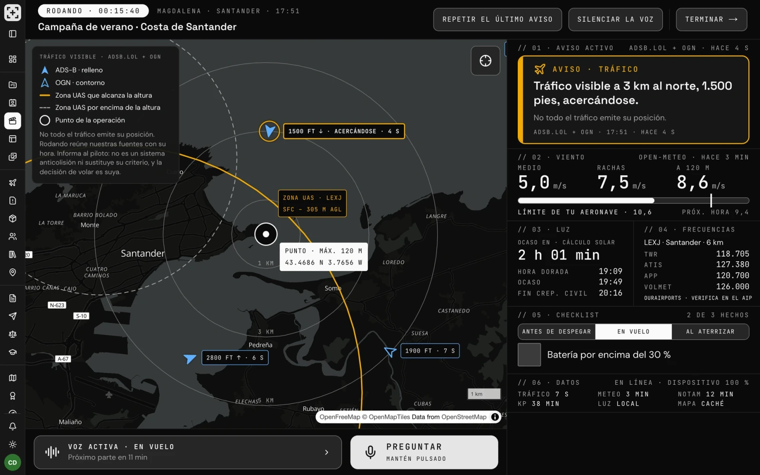
Task: Toggle the sidebar panel icon
Action: [13, 34]
